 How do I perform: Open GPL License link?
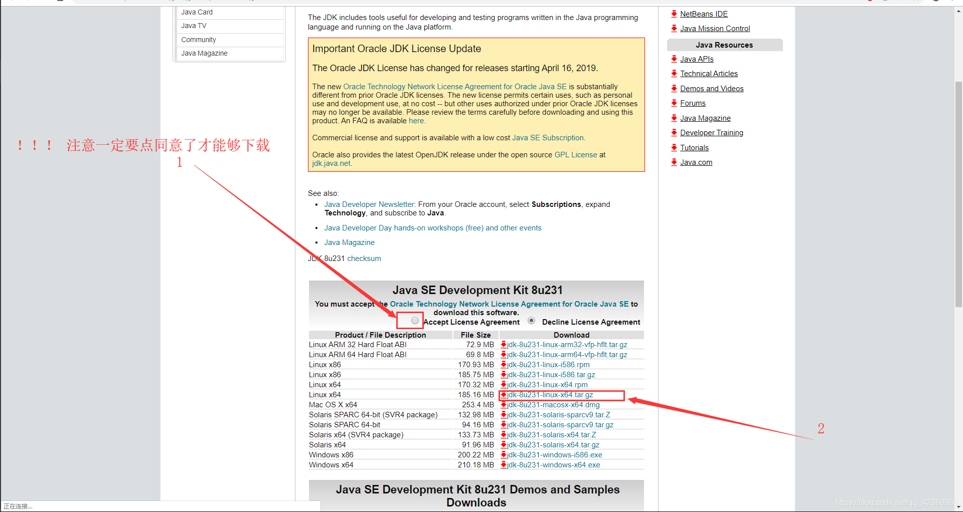point(576,155)
